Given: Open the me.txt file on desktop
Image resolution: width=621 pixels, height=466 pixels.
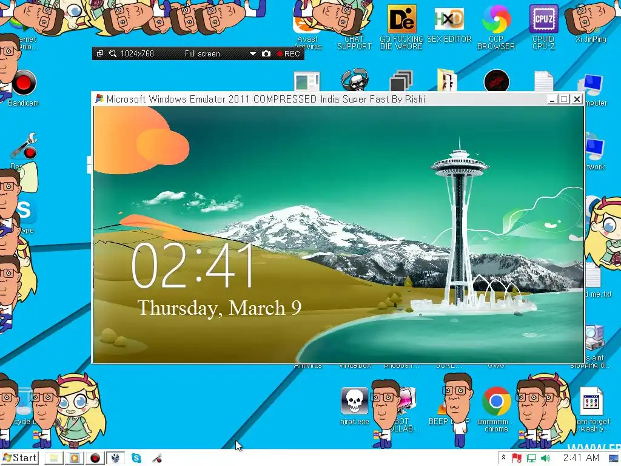Looking at the screenshot, I should [x=598, y=279].
